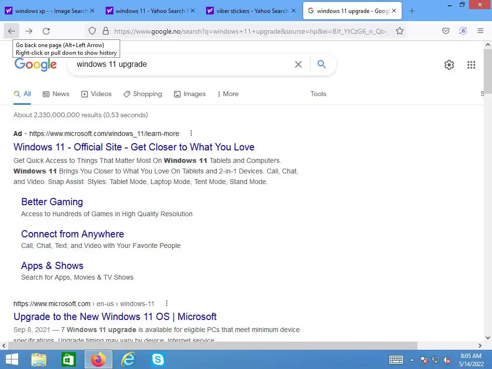Go back one page with the back arrow
Image resolution: width=492 pixels, height=369 pixels.
click(x=12, y=31)
